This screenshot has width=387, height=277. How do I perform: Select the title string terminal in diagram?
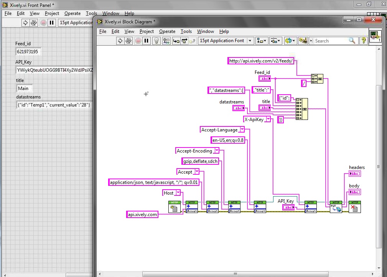[x=265, y=108]
